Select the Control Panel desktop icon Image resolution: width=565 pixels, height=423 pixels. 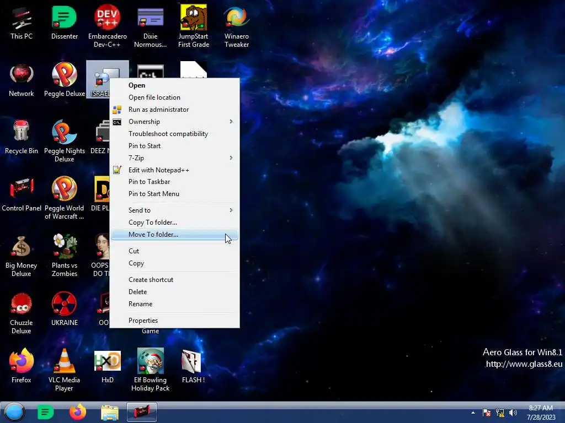[x=22, y=194]
